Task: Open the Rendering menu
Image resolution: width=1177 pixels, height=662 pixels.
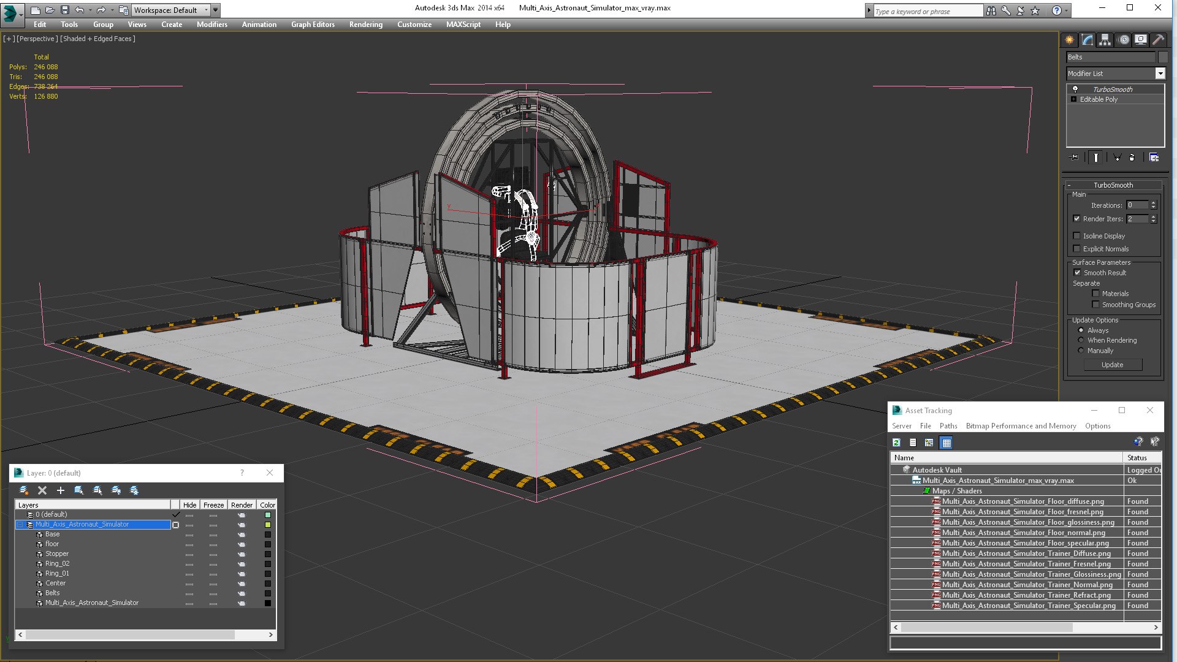Action: (x=366, y=25)
